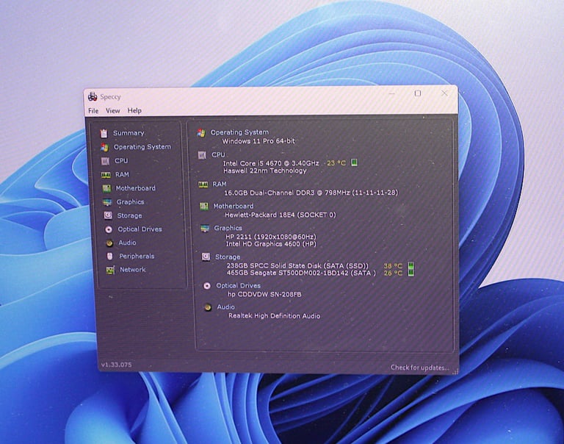Image resolution: width=564 pixels, height=444 pixels.
Task: Click 'Hewlett-Packard 18E4 (SOCKET 0)' text
Action: 281,215
